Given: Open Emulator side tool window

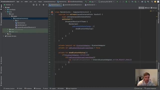Looking at the screenshot, I should (x=159, y=66).
